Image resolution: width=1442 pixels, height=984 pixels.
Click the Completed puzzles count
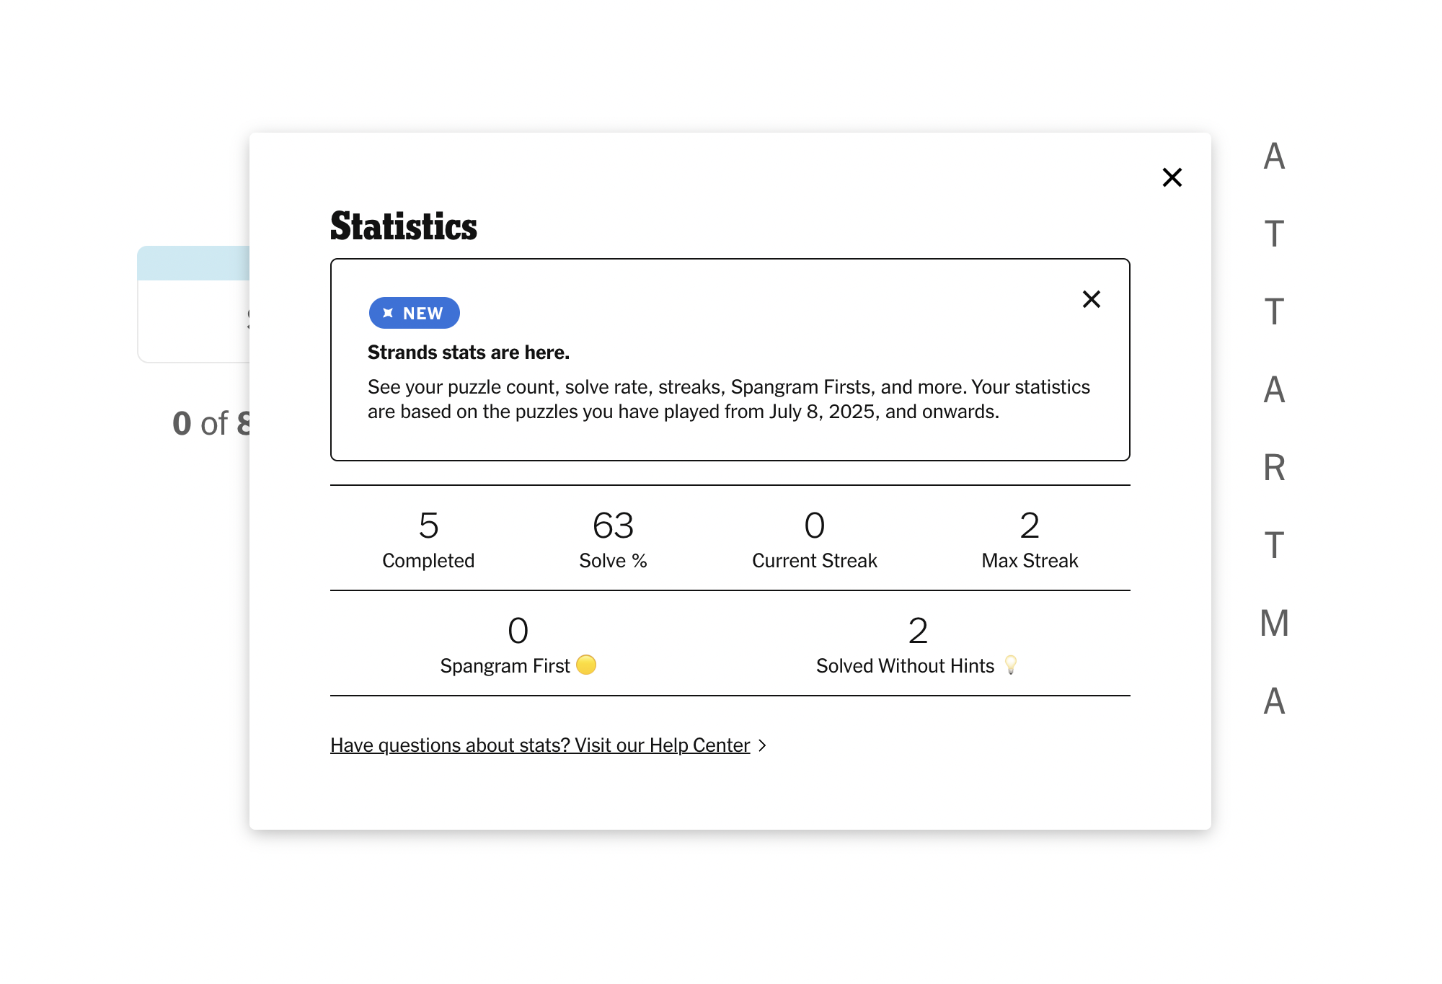click(428, 526)
